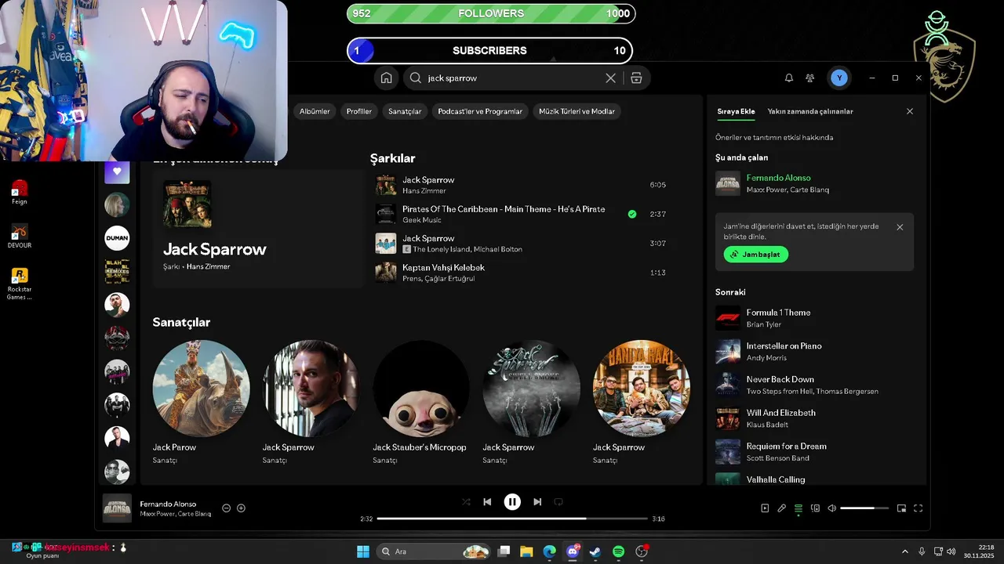Switch to Sıraya Ekle tab
The height and width of the screenshot is (564, 1004).
736,111
